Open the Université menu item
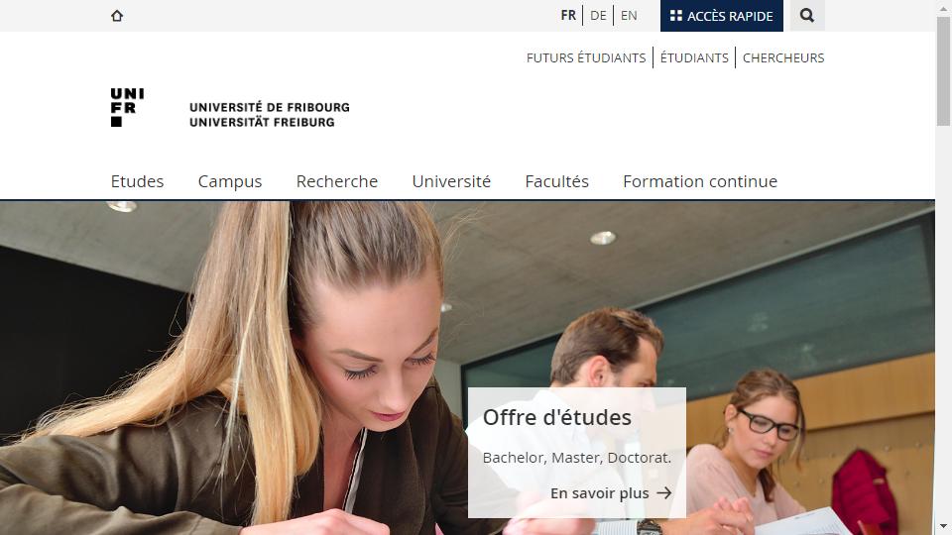952x535 pixels. point(451,181)
